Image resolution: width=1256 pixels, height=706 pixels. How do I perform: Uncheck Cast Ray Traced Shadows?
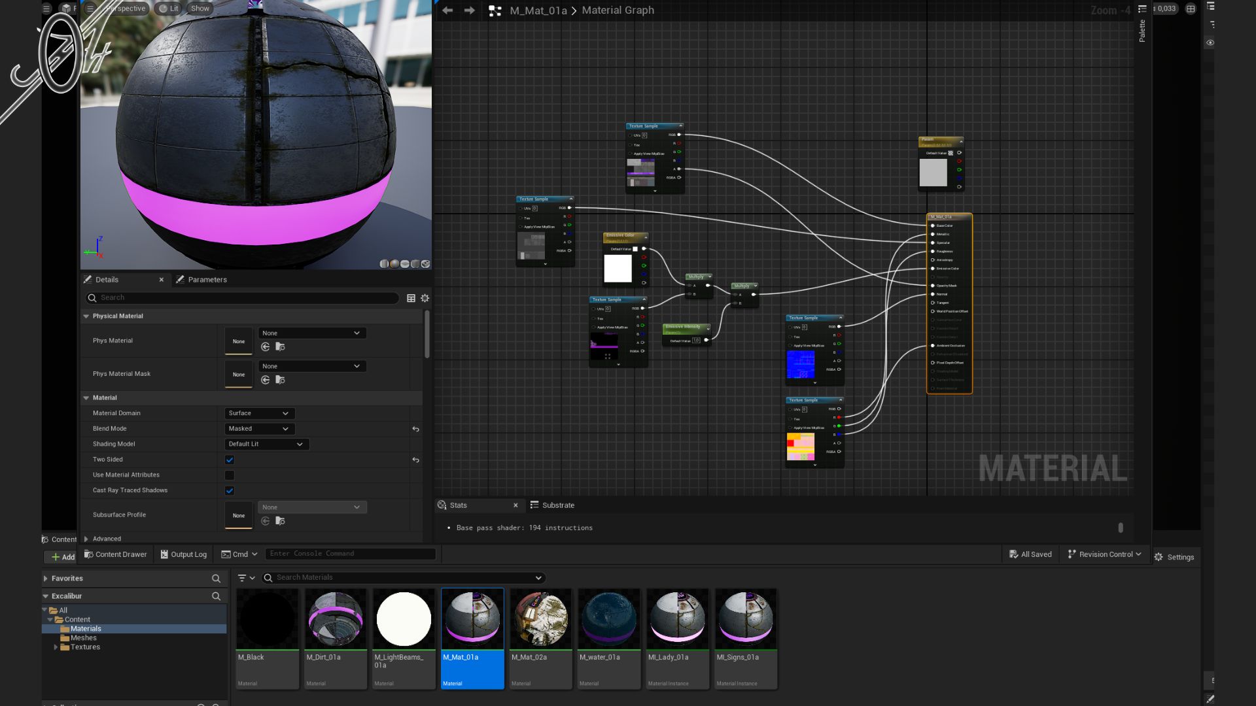(x=230, y=491)
